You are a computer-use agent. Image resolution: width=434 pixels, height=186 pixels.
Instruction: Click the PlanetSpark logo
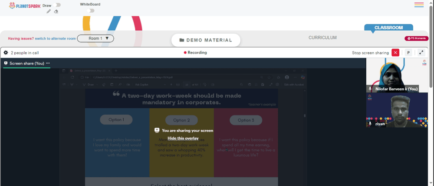pos(25,6)
